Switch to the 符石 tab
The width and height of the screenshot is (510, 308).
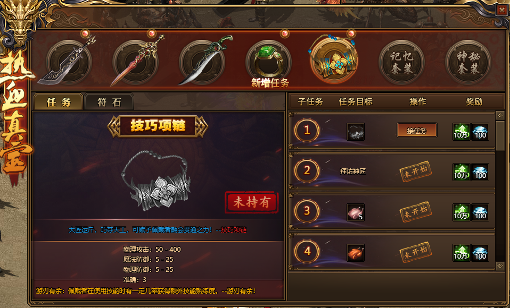coord(109,102)
